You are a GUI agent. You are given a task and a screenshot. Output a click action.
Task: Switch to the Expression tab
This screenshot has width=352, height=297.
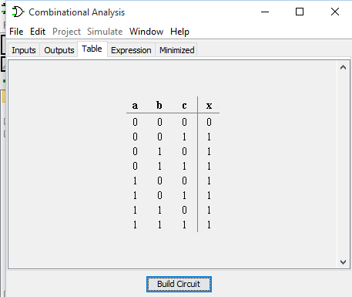coord(131,50)
